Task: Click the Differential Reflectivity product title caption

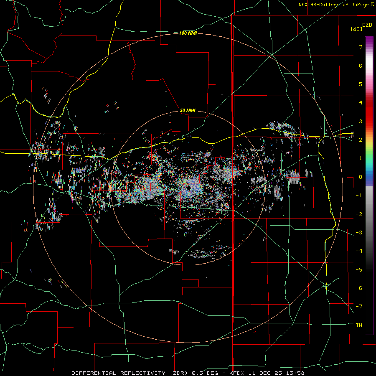Action: pos(188,373)
